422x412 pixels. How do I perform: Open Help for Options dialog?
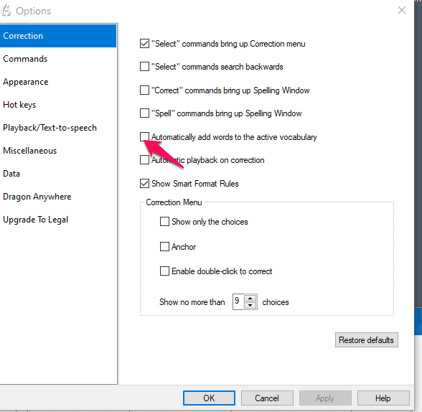(383, 398)
